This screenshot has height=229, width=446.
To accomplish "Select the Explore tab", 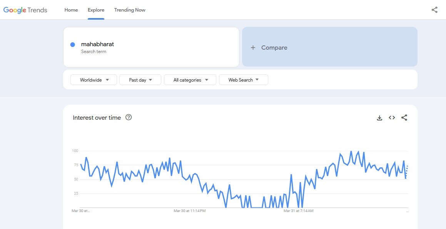I will [x=96, y=10].
